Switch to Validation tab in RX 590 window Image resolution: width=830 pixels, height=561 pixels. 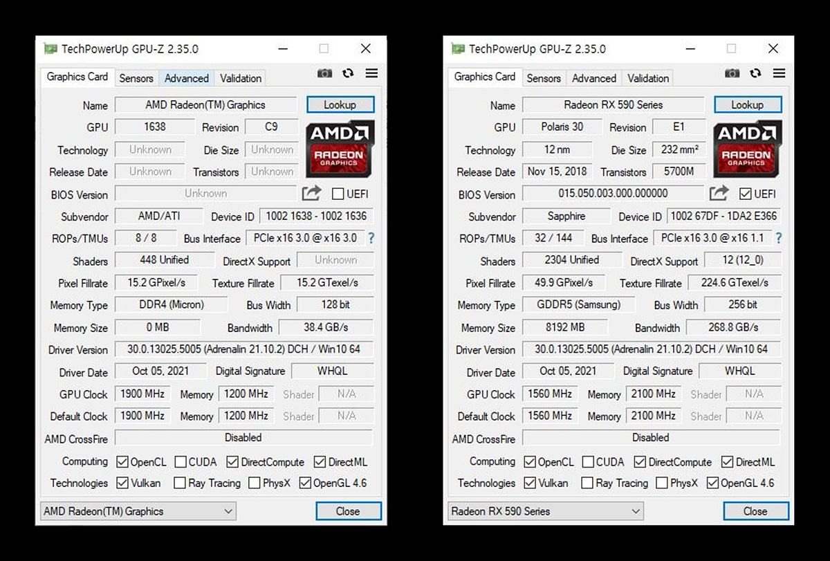pos(648,78)
